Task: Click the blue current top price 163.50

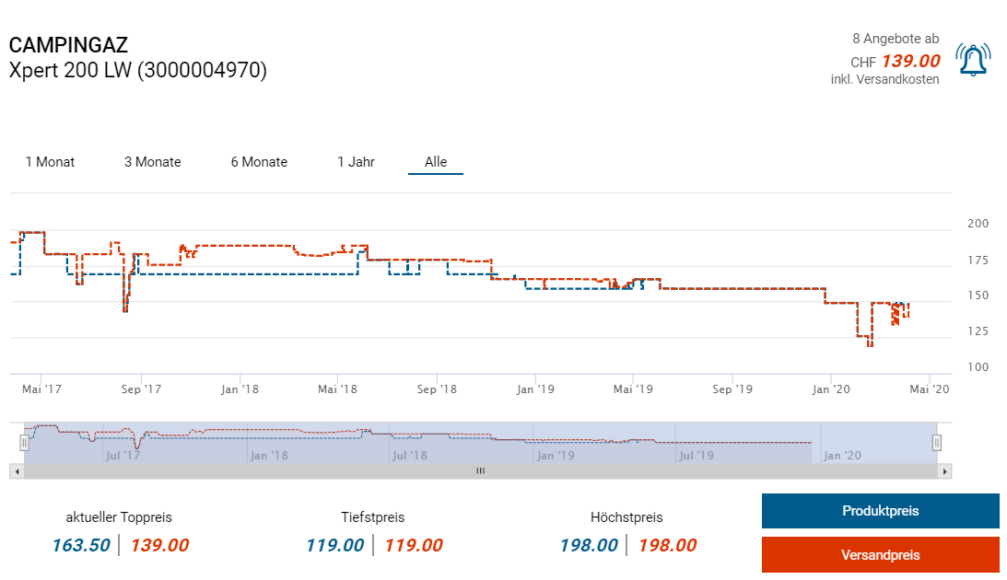Action: tap(79, 545)
